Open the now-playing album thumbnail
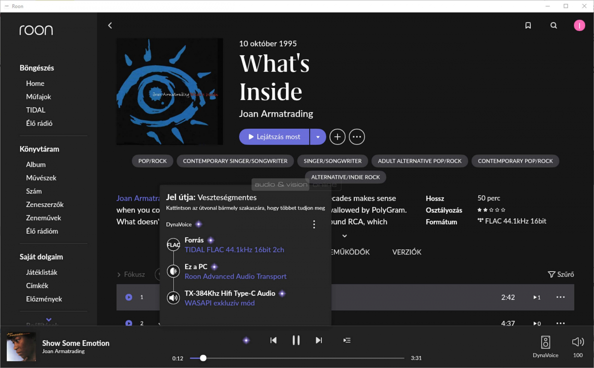Image resolution: width=594 pixels, height=368 pixels. point(21,347)
